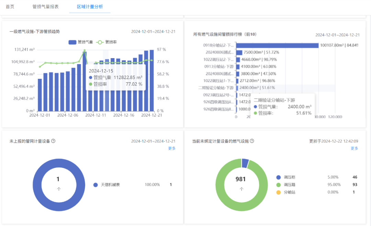Click help icon beside 未上报的管网计量设备

(x=53, y=141)
